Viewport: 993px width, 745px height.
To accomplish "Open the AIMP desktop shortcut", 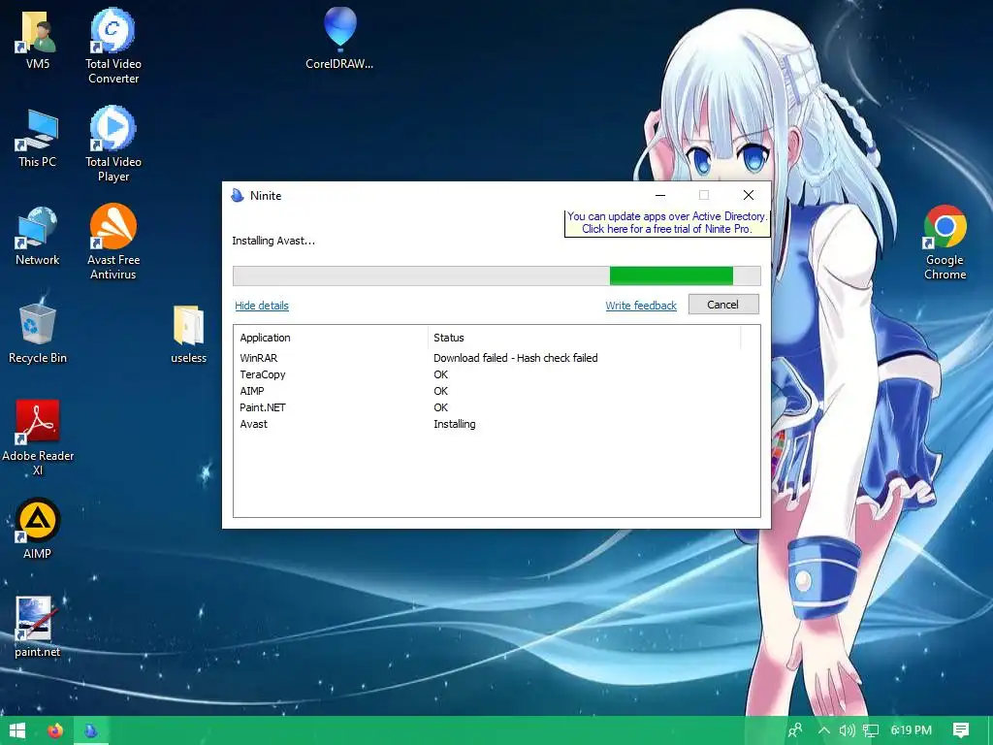I will [38, 530].
